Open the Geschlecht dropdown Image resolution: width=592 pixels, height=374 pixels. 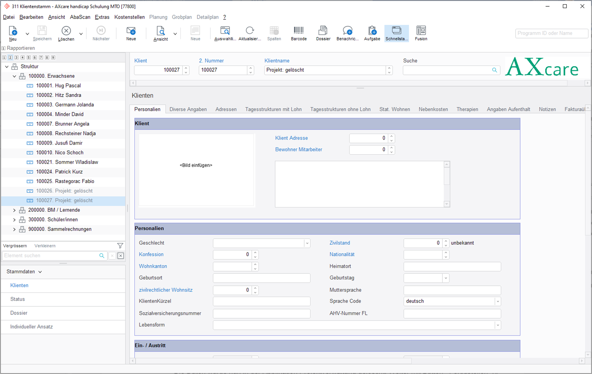pyautogui.click(x=307, y=243)
